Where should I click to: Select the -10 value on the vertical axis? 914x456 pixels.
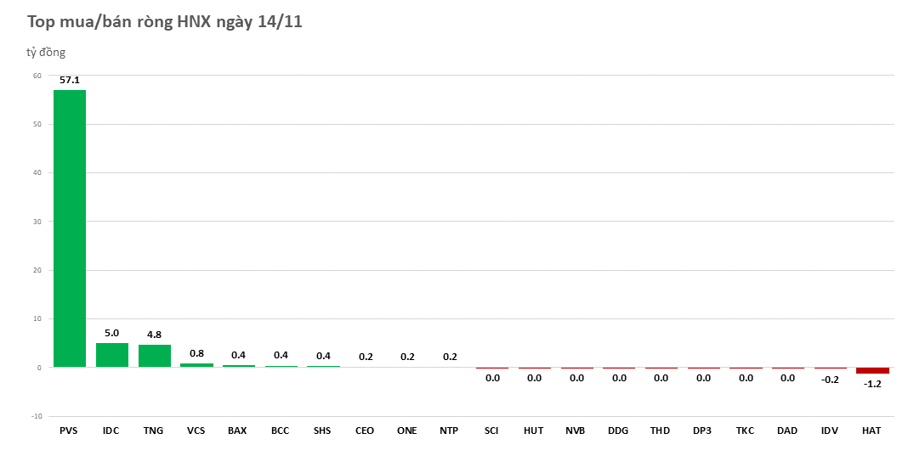pos(36,416)
